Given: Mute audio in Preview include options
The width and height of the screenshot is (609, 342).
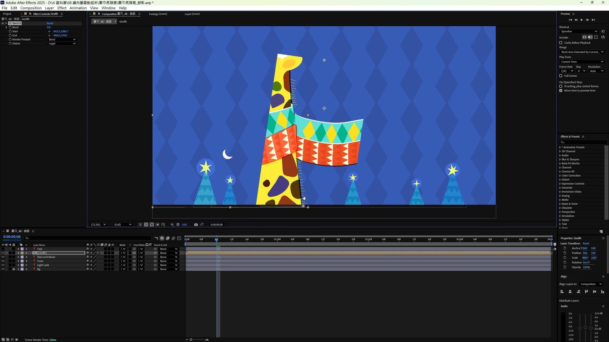Looking at the screenshot, I should (590, 37).
